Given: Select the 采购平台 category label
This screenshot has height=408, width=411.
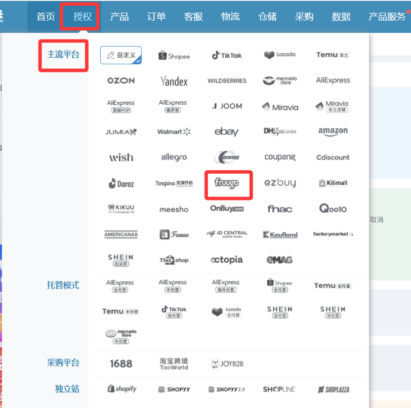Looking at the screenshot, I should click(x=63, y=363).
